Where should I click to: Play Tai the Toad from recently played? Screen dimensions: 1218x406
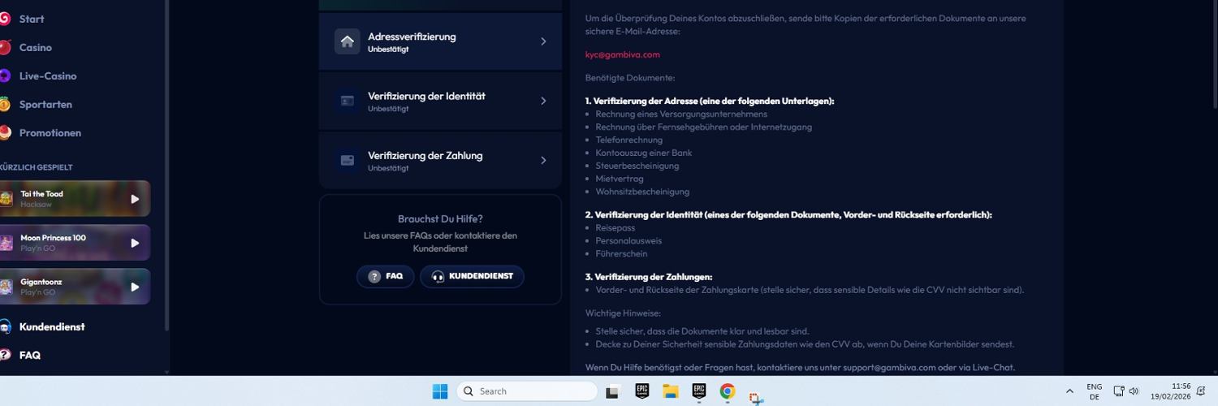click(x=135, y=199)
